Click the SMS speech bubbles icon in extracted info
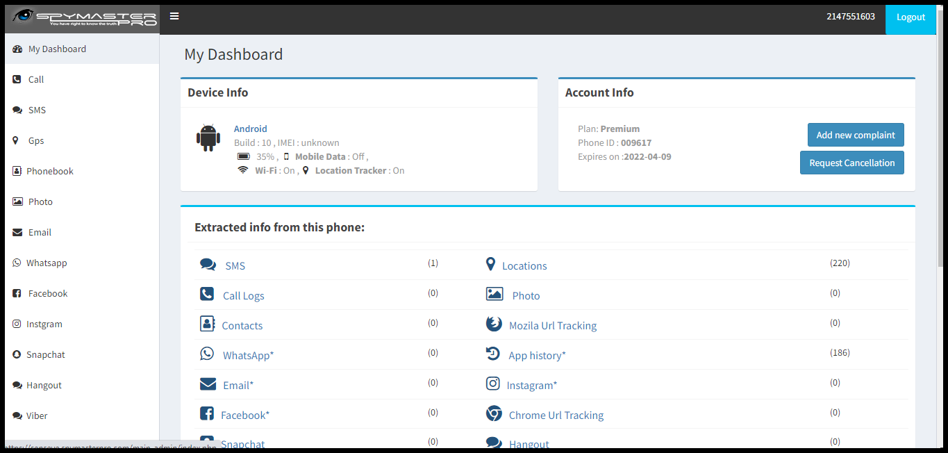This screenshot has height=453, width=948. [208, 265]
